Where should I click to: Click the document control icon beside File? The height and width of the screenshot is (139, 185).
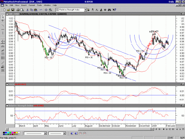click(x=2, y=5)
